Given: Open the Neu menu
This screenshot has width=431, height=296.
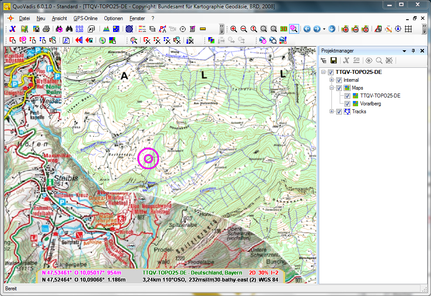Looking at the screenshot, I should [x=41, y=18].
